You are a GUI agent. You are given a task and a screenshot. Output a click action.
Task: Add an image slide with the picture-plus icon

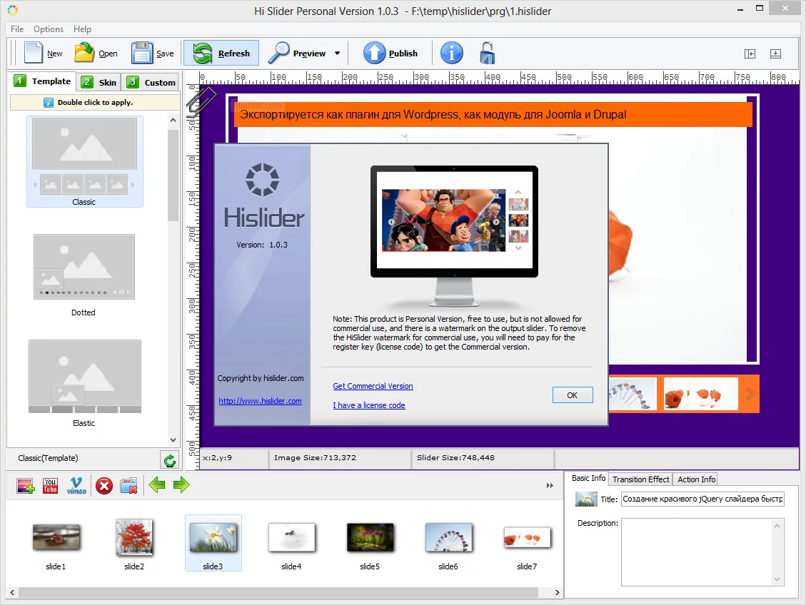pos(25,485)
